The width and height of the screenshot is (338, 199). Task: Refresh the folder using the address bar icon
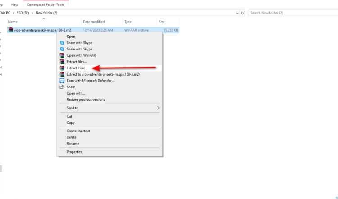click(242, 13)
